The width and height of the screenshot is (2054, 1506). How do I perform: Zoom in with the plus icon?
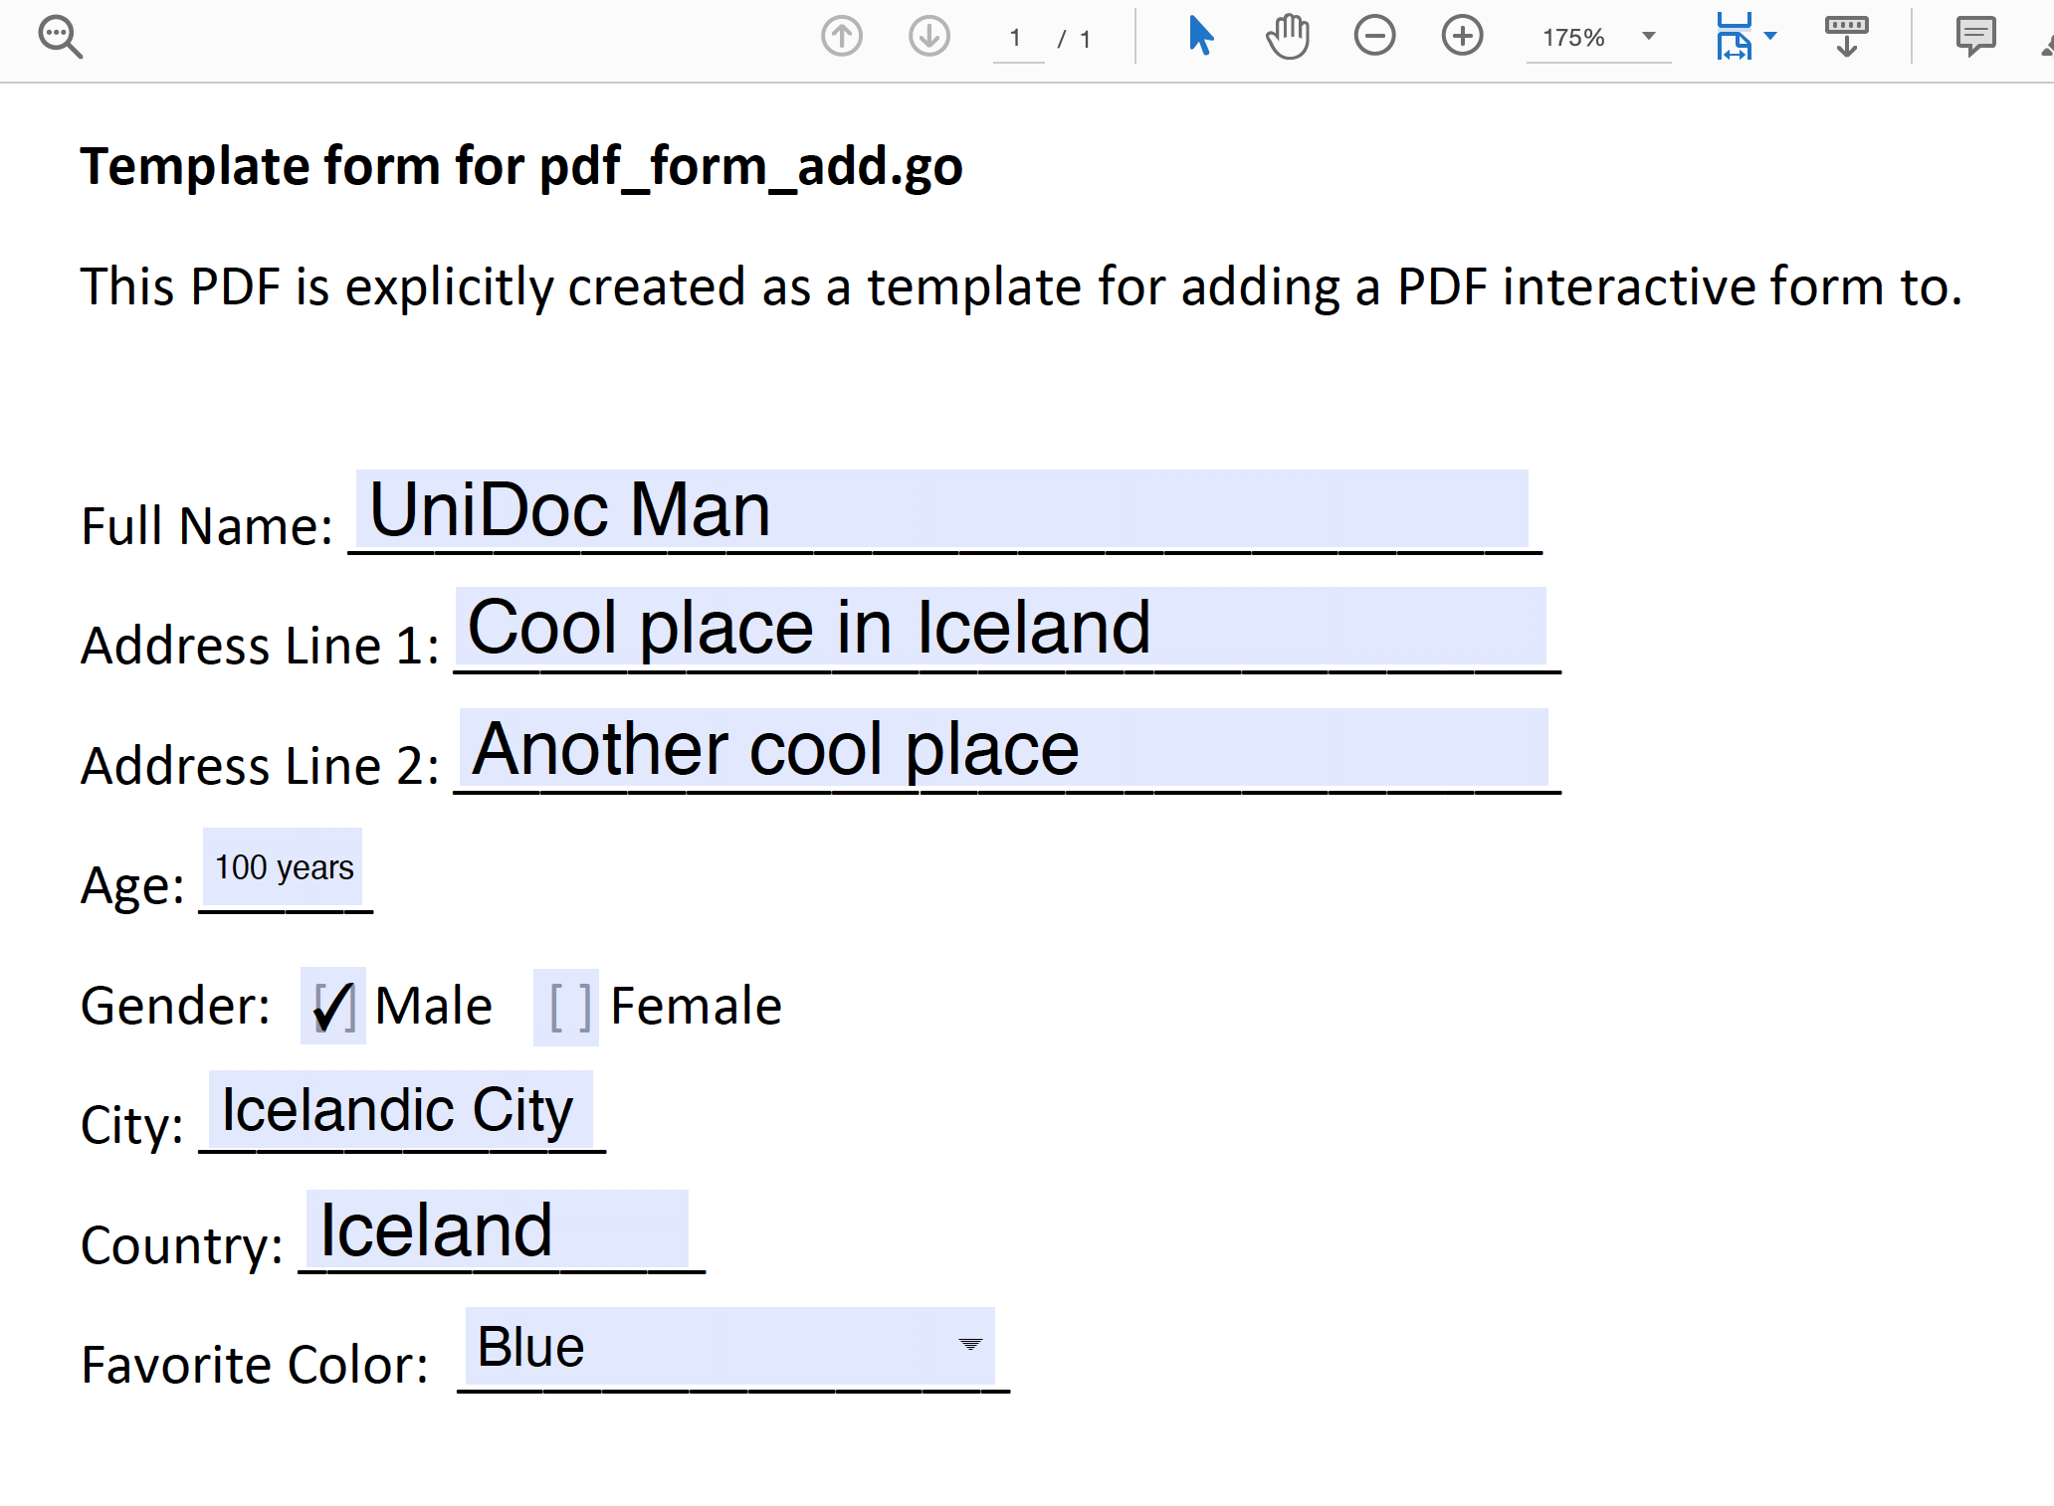pos(1462,37)
